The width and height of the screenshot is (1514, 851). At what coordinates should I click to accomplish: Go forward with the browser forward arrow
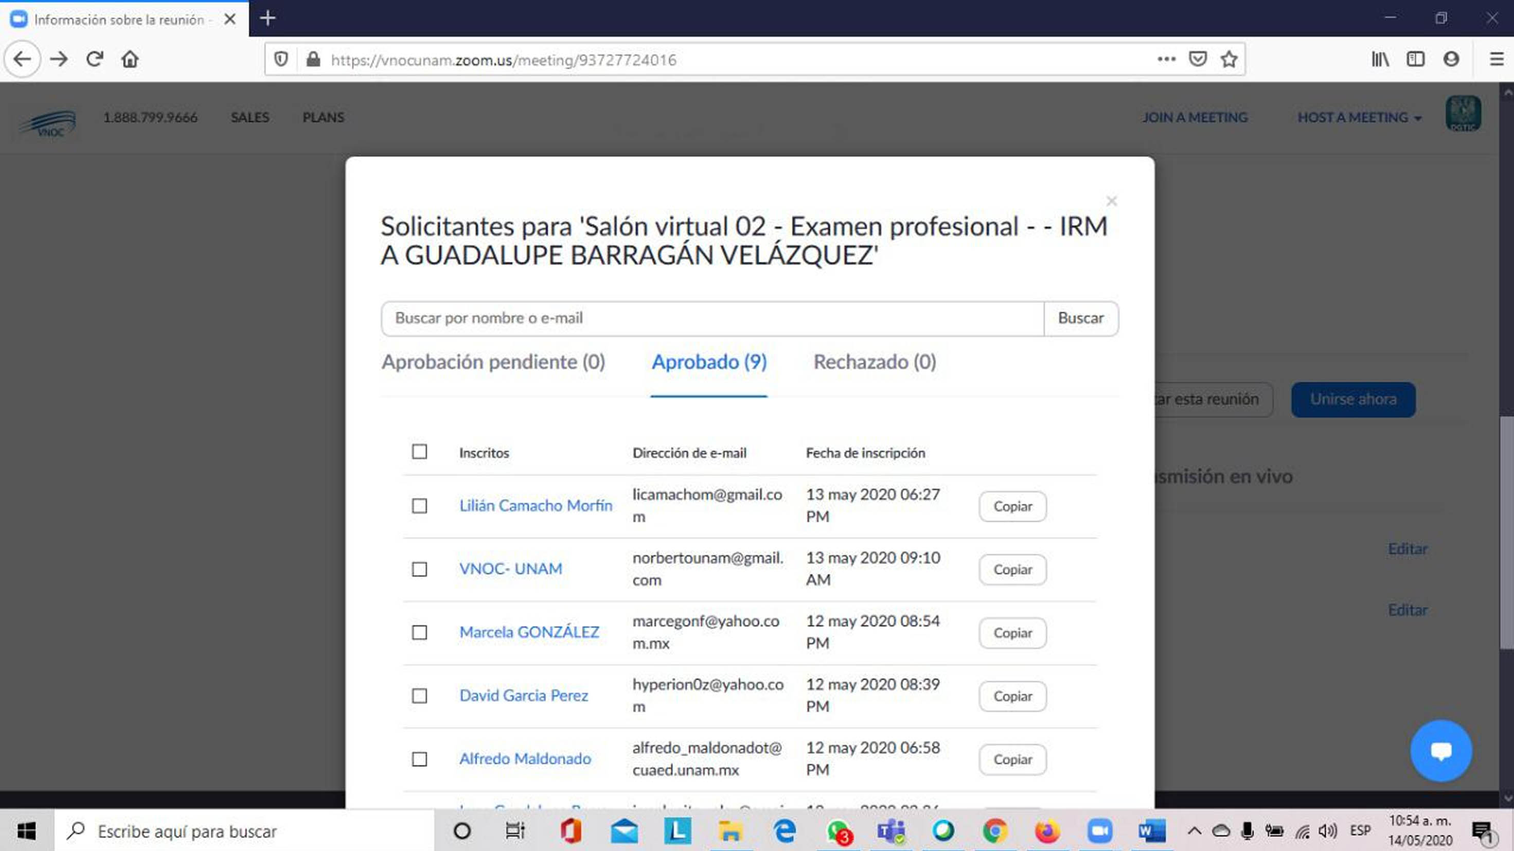(x=59, y=59)
